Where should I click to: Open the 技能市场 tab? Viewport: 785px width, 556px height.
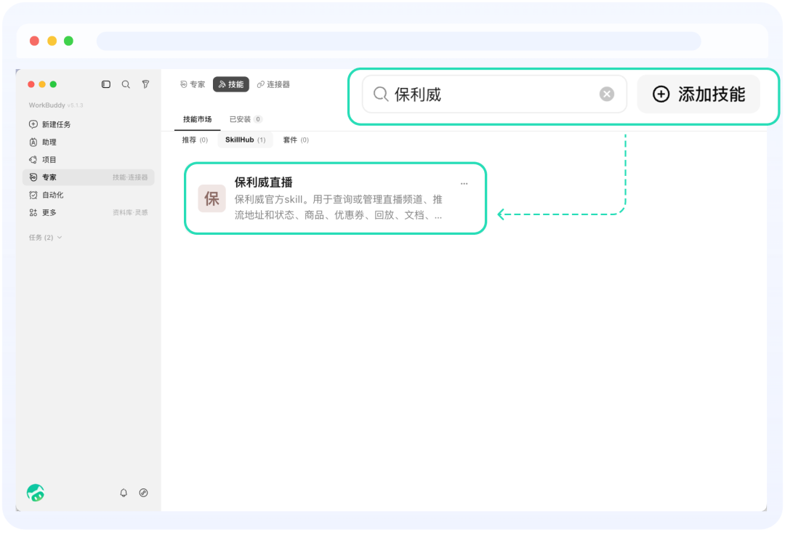tap(197, 120)
